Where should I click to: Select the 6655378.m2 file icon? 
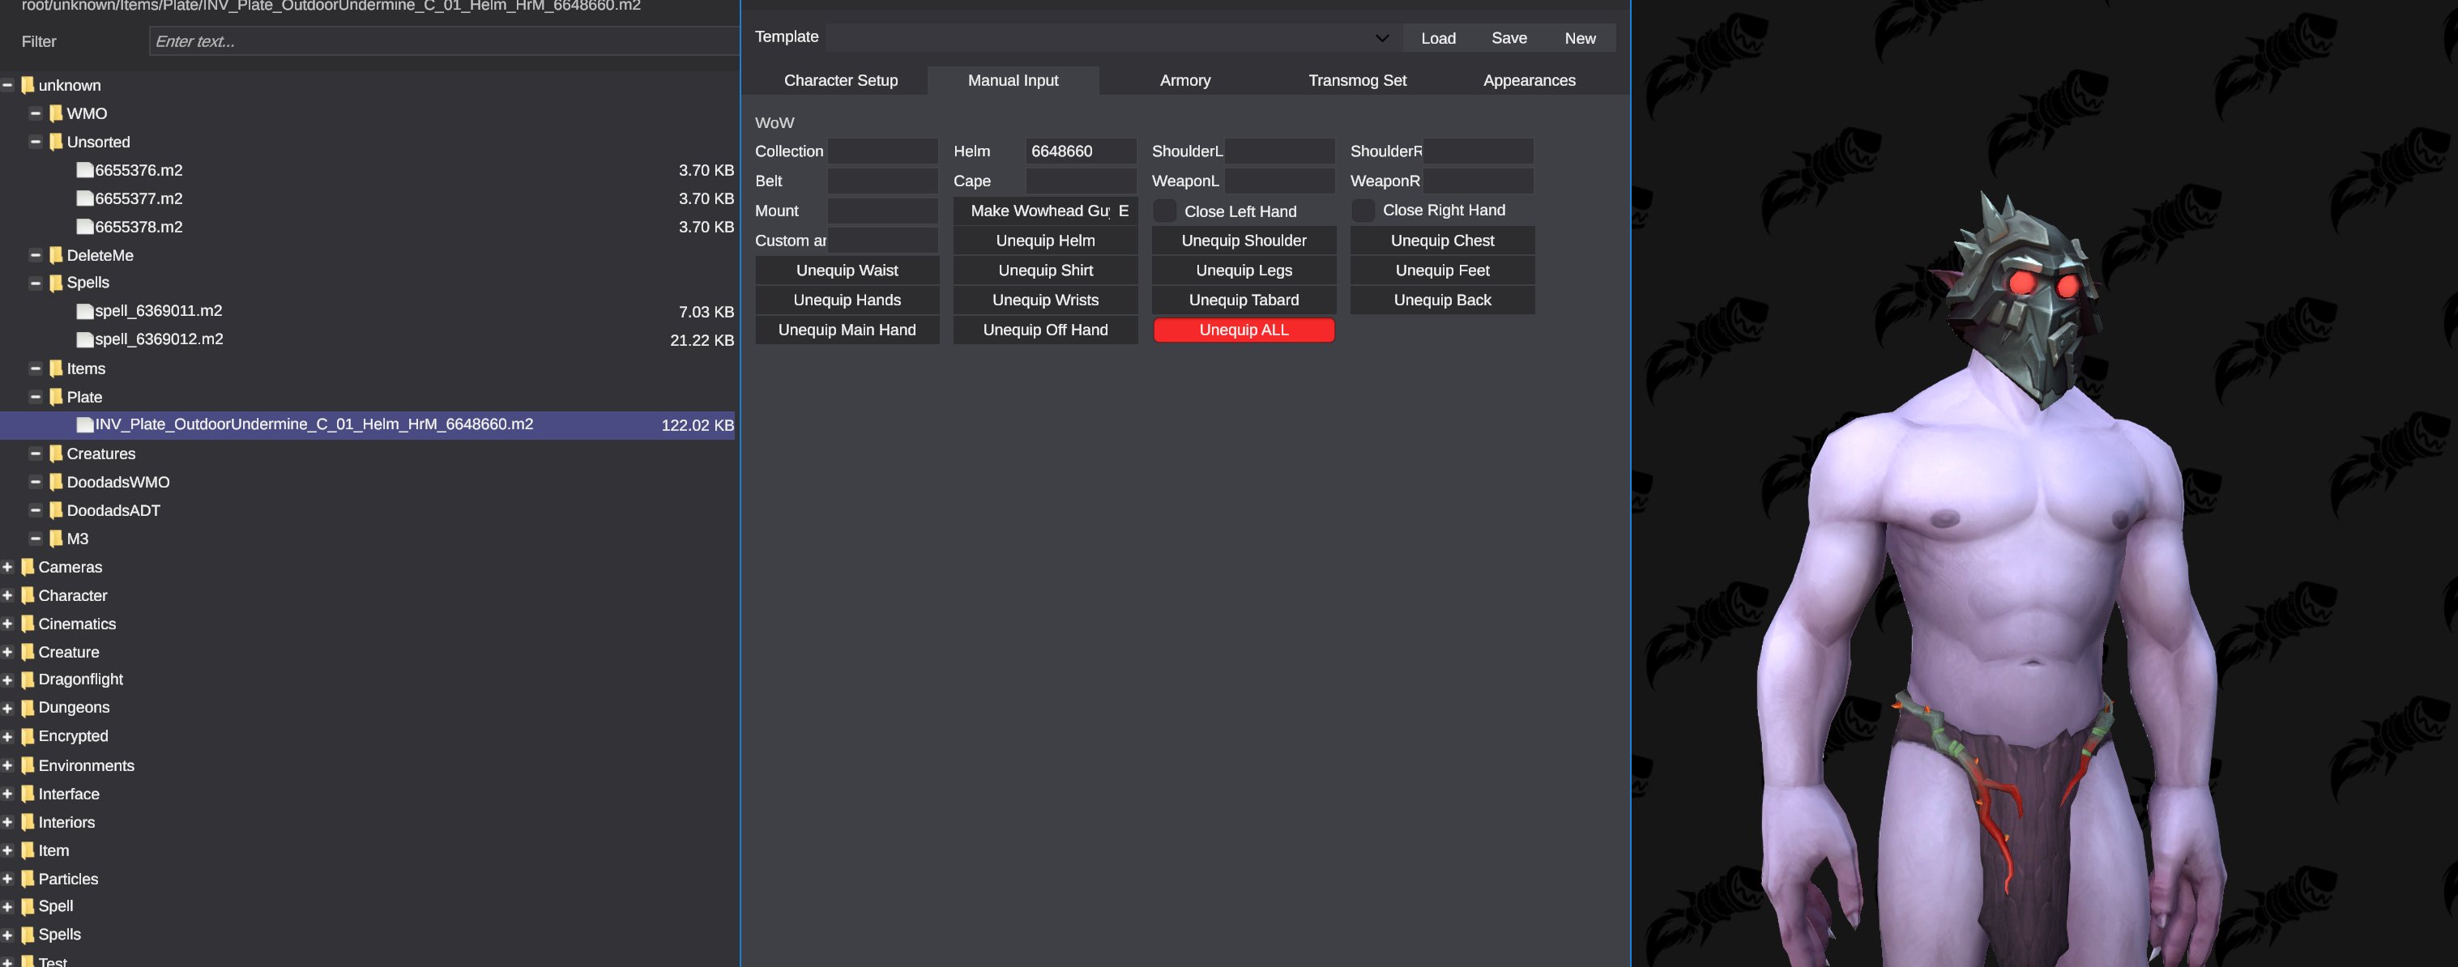tap(85, 227)
